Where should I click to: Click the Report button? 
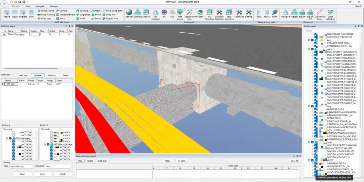66,76
